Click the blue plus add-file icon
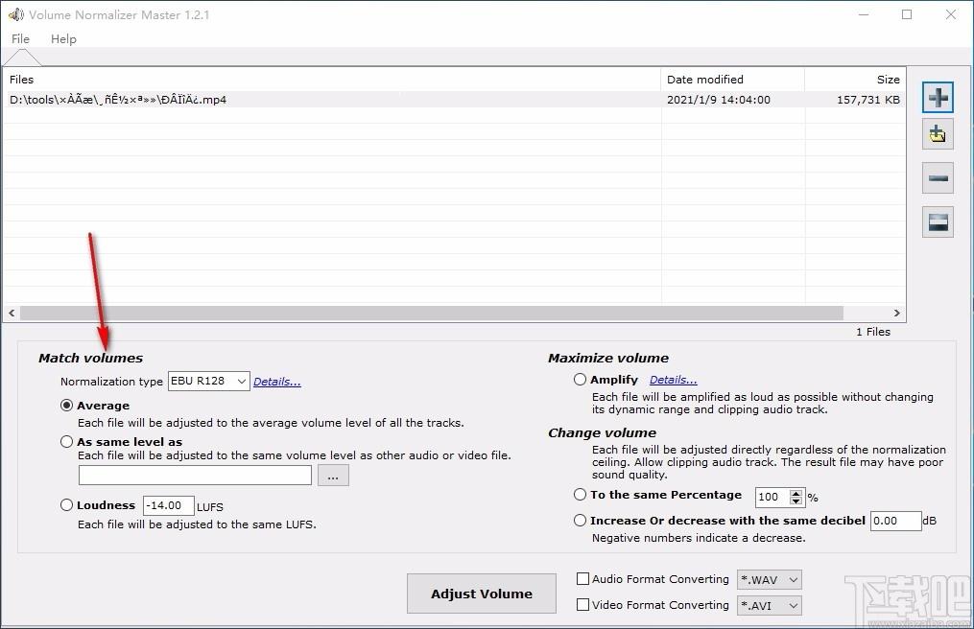Image resolution: width=974 pixels, height=629 pixels. pos(938,98)
